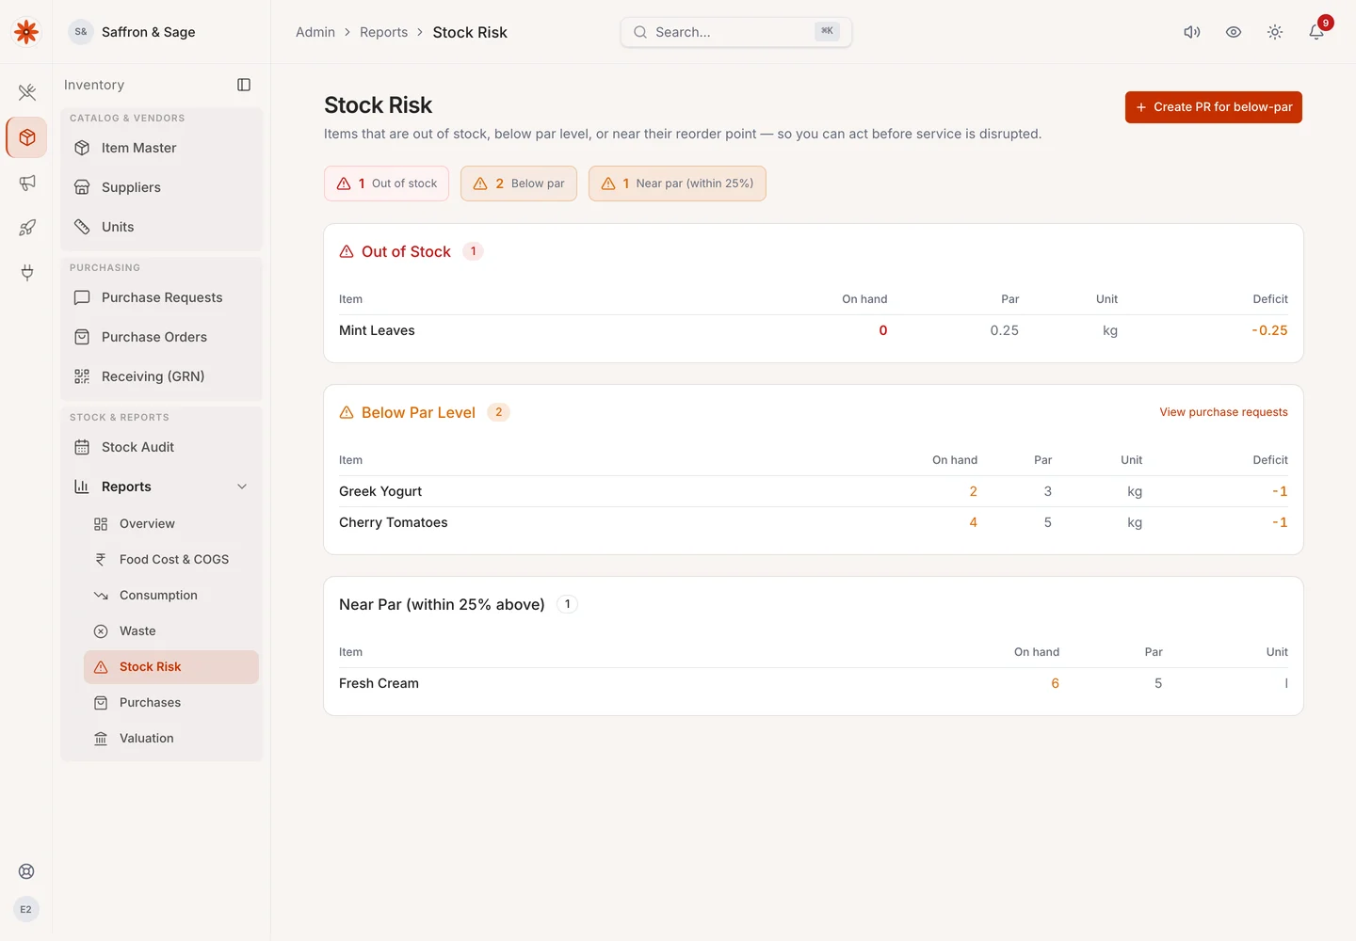Toggle the eye visibility icon in header
The height and width of the screenshot is (941, 1356).
point(1234,32)
